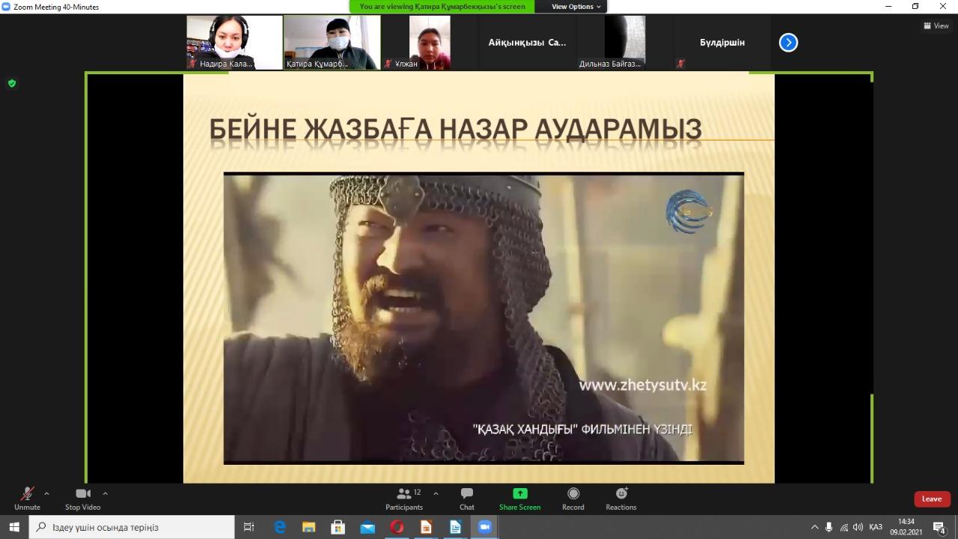
Task: Open the Chat panel
Action: pyautogui.click(x=467, y=498)
